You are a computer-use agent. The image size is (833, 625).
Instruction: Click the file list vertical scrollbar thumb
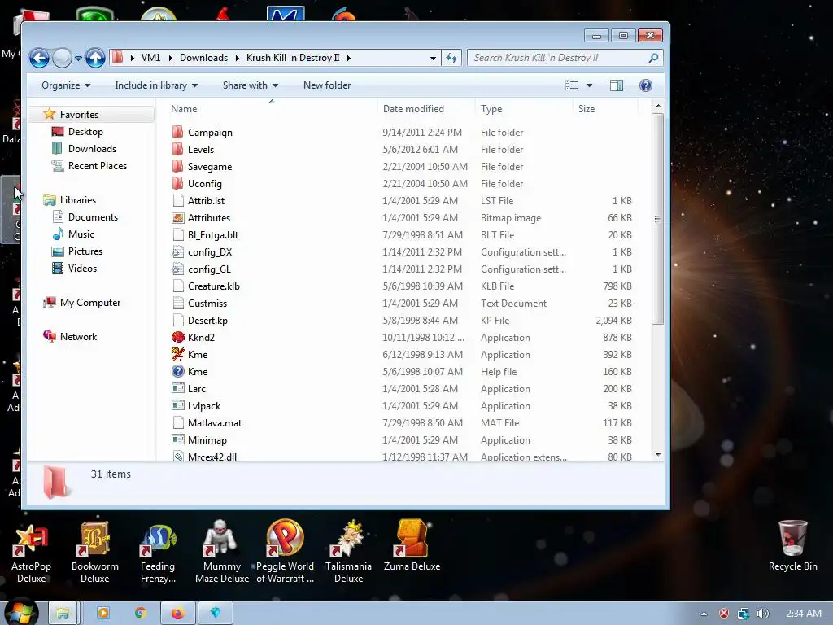point(657,218)
